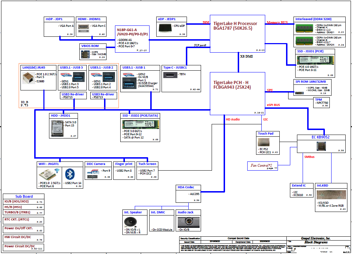
Task: Click the blue USB connector in JUSB 1 block
Action: [129, 83]
